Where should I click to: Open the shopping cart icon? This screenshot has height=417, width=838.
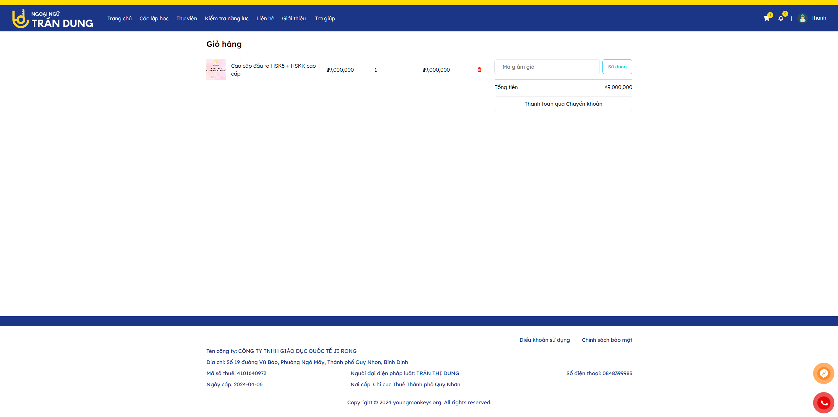(x=766, y=18)
